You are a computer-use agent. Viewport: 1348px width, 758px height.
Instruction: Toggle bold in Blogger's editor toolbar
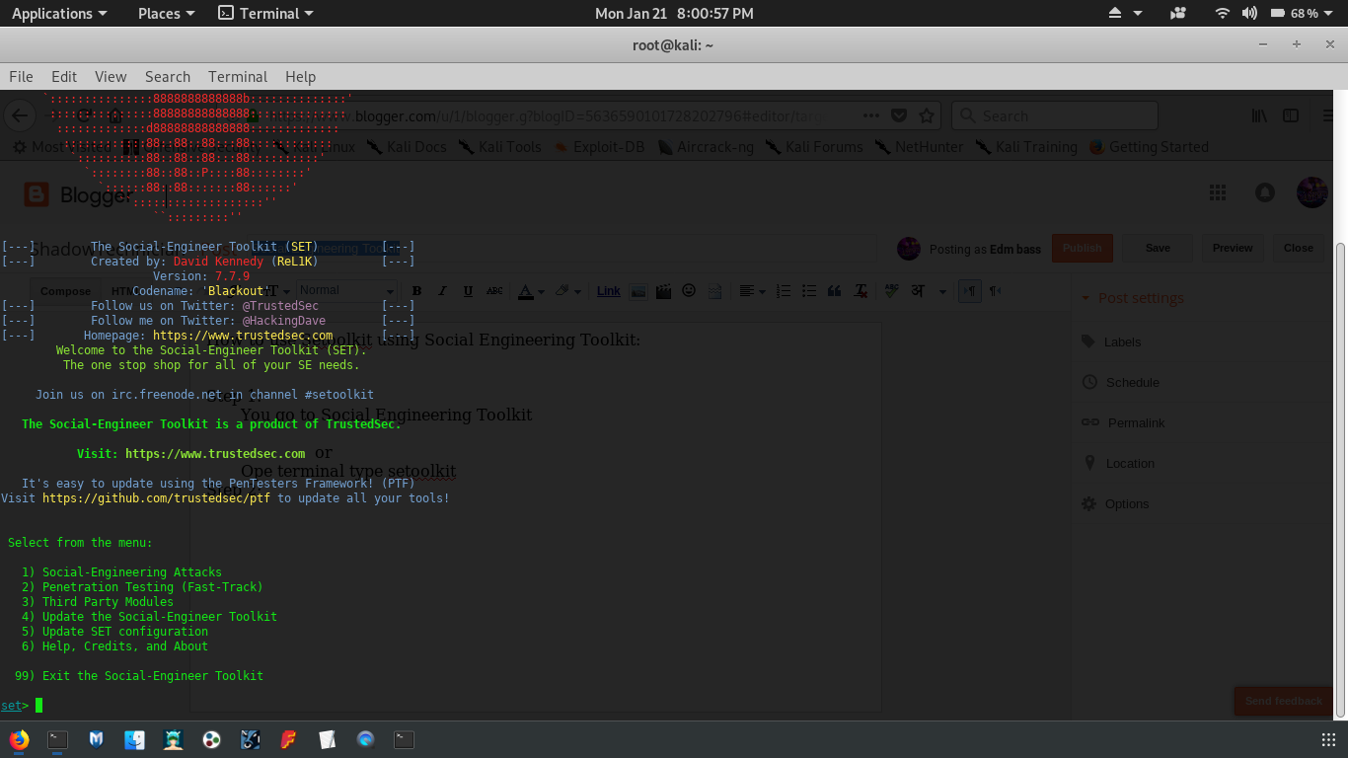click(416, 291)
